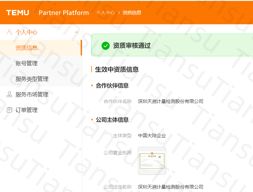Click the person icon beside sidebar 个人中心
Viewport: 253px width, 192px height.
tap(9, 32)
